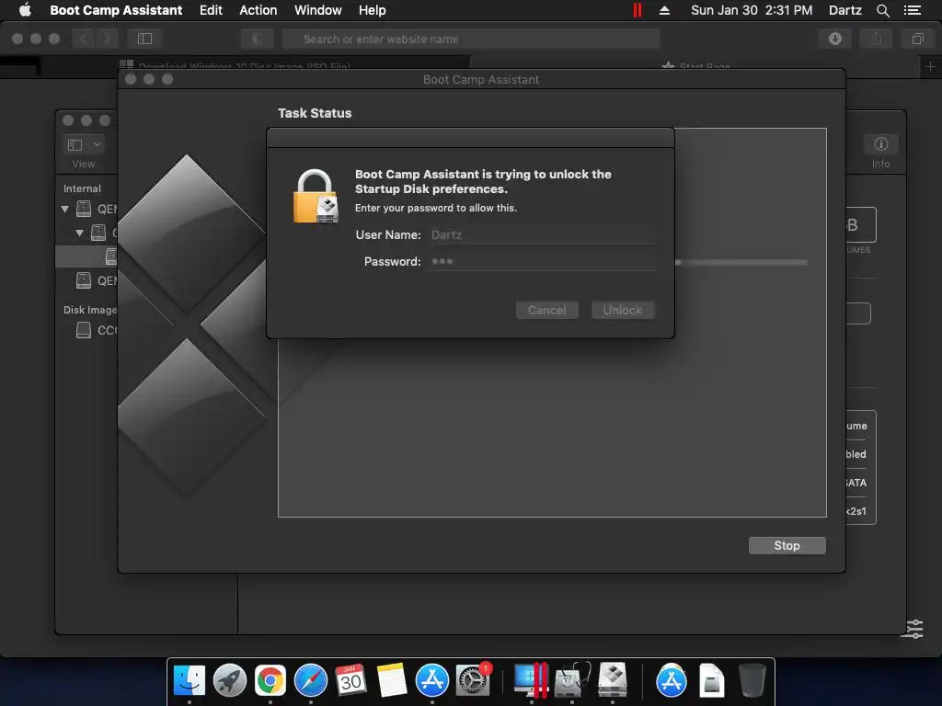Click the padlock icon in the dialog
This screenshot has width=942, height=706.
(316, 197)
